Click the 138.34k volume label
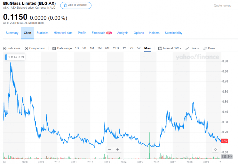 pyautogui.click(x=226, y=157)
